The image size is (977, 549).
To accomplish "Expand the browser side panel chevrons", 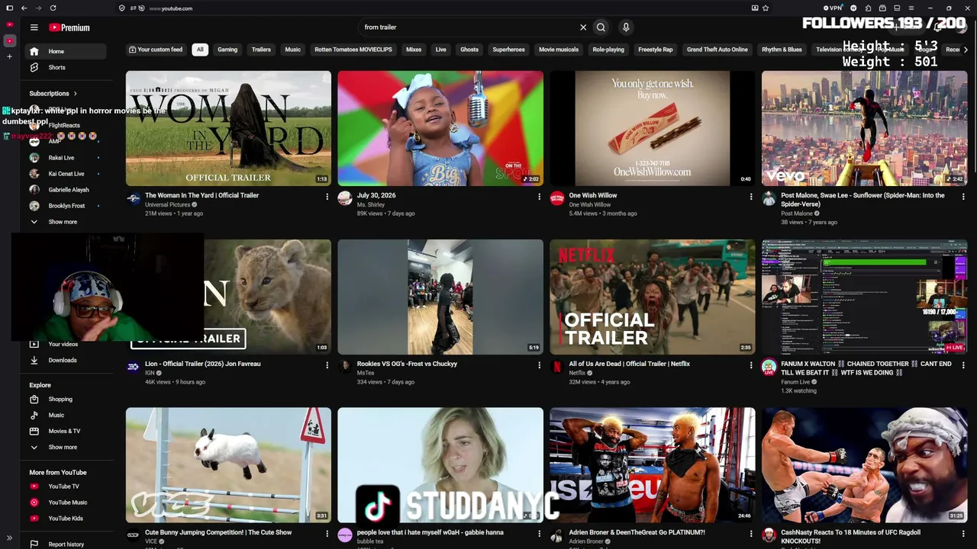I will coord(9,538).
